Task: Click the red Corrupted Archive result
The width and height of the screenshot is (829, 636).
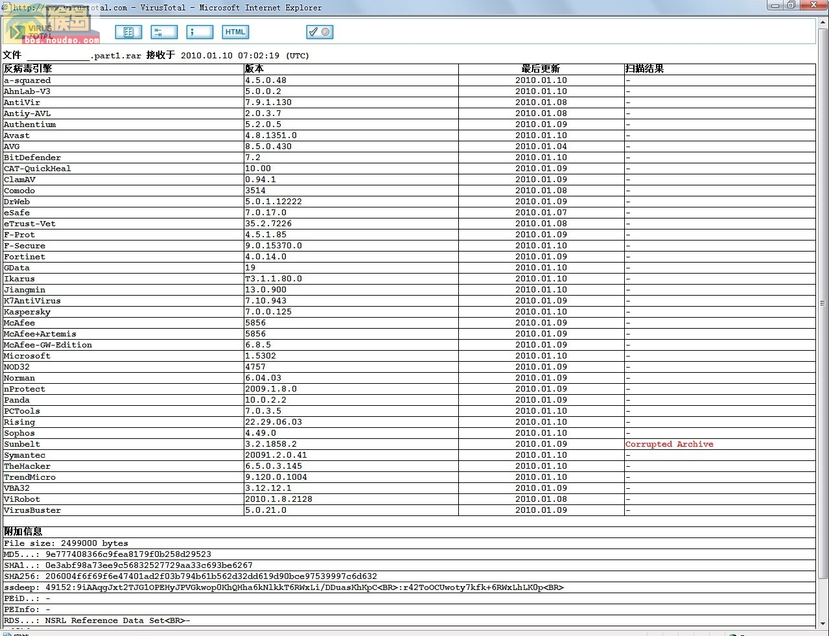Action: tap(669, 444)
